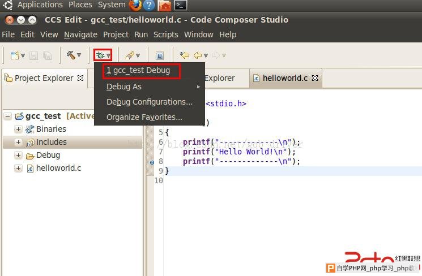Click the search flashlight toolbar icon
This screenshot has width=422, height=276.
tap(130, 55)
